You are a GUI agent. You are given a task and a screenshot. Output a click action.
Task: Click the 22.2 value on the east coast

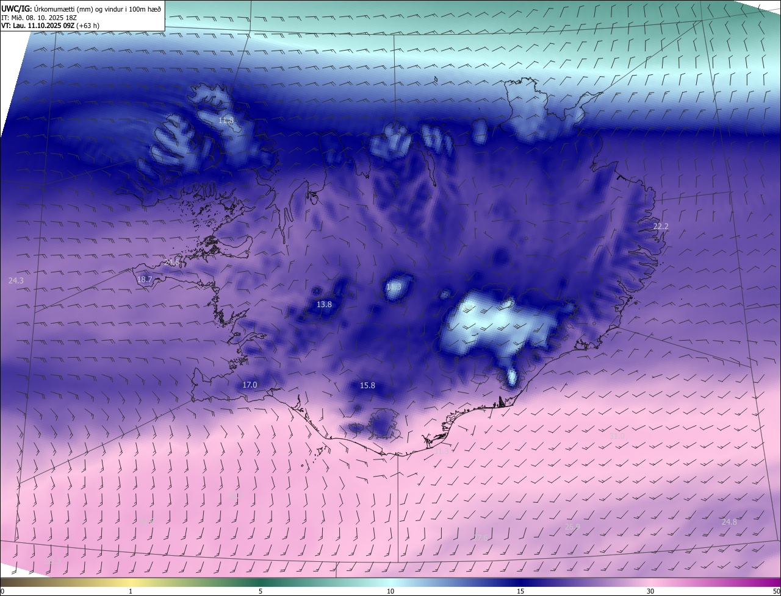661,226
